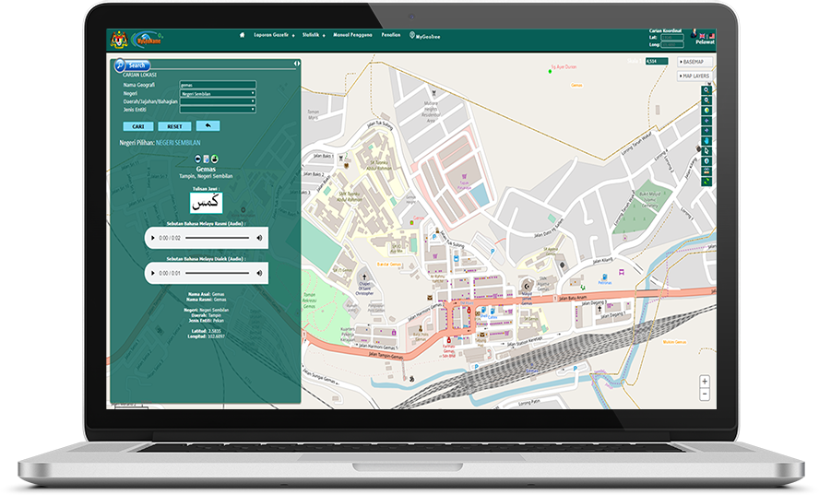This screenshot has width=819, height=495.
Task: Click the globe full extent tool
Action: click(x=706, y=111)
